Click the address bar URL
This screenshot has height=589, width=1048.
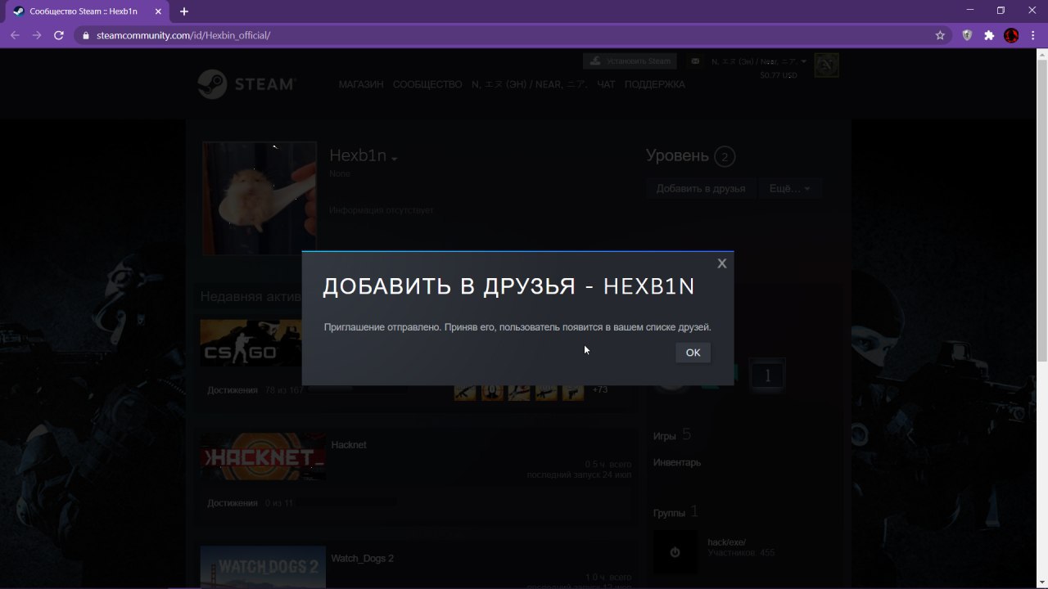(x=183, y=35)
